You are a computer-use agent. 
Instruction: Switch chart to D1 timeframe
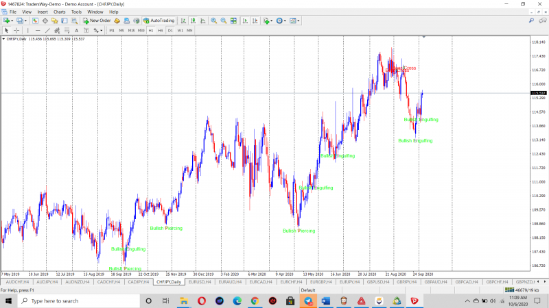pyautogui.click(x=170, y=30)
